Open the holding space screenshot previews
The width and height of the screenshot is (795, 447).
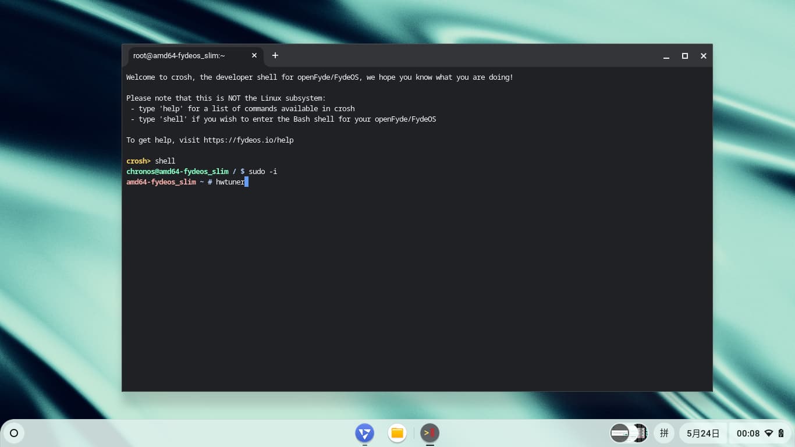tap(629, 433)
